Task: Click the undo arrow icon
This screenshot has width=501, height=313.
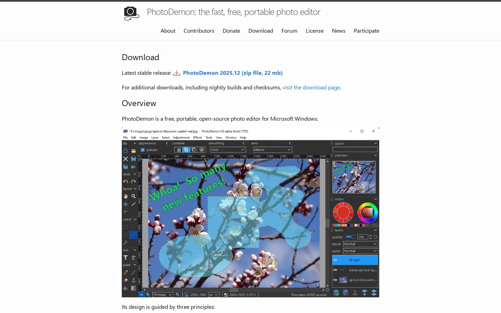Action: point(126,182)
